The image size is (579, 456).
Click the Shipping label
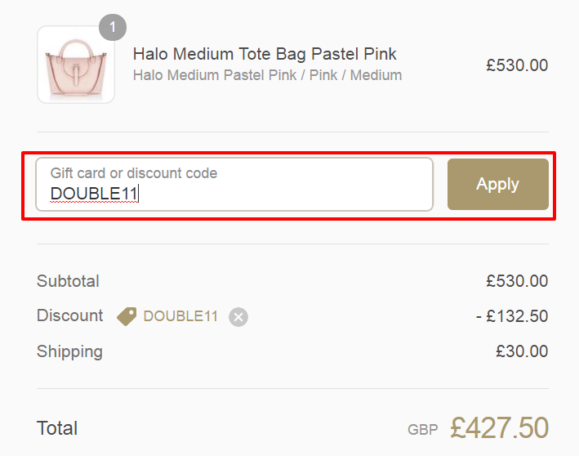click(69, 351)
